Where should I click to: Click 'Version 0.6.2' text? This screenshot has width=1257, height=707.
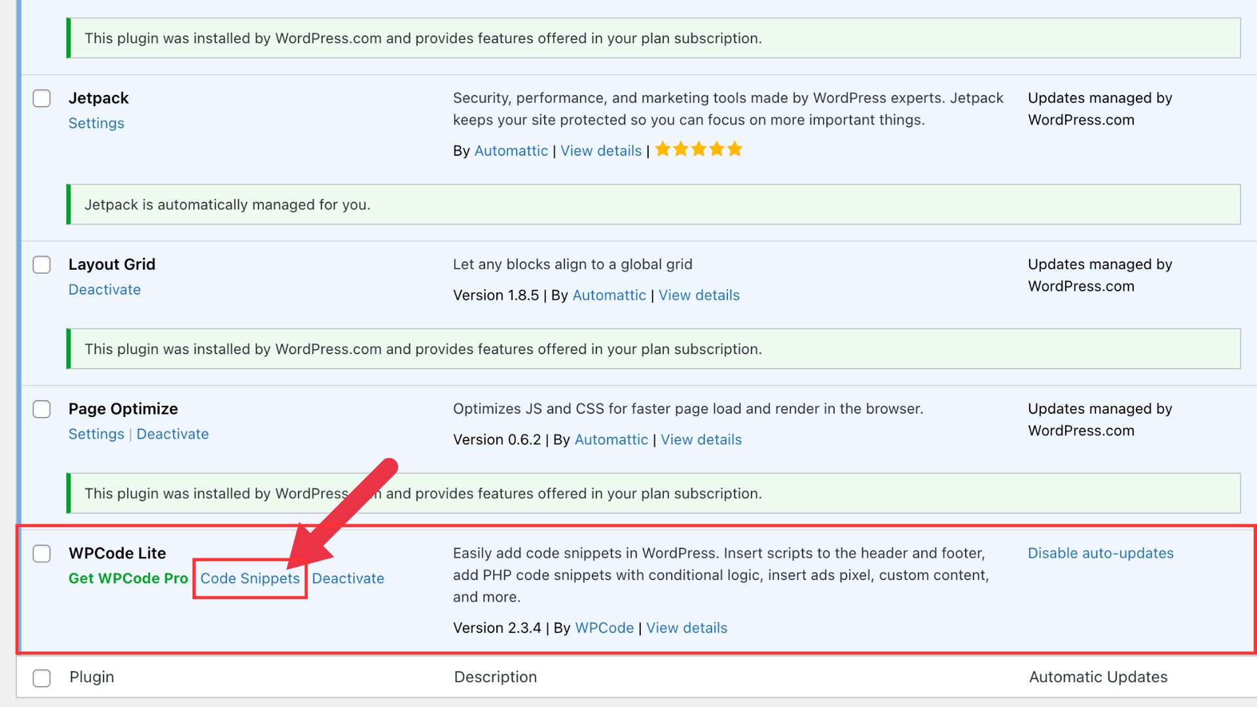point(497,439)
